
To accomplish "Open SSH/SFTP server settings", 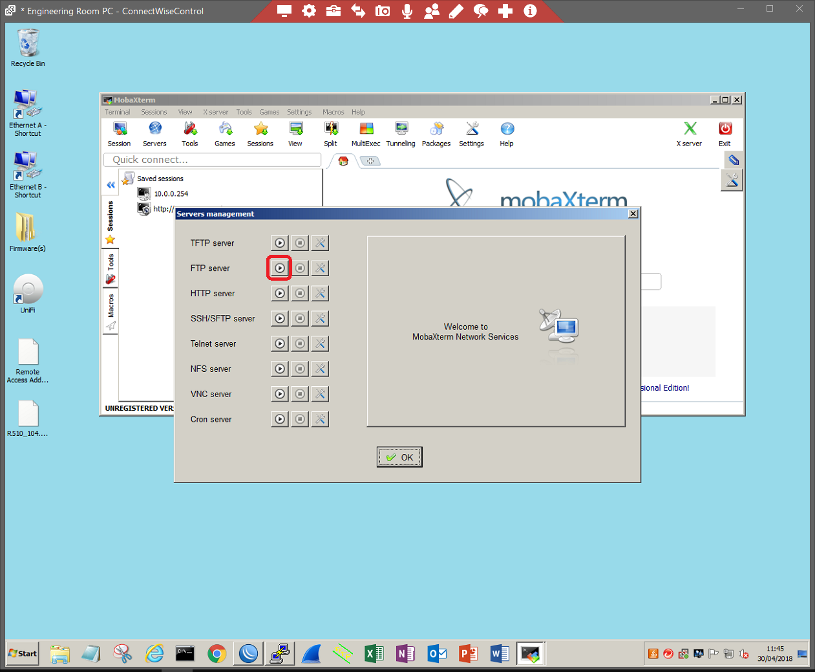I will click(320, 319).
